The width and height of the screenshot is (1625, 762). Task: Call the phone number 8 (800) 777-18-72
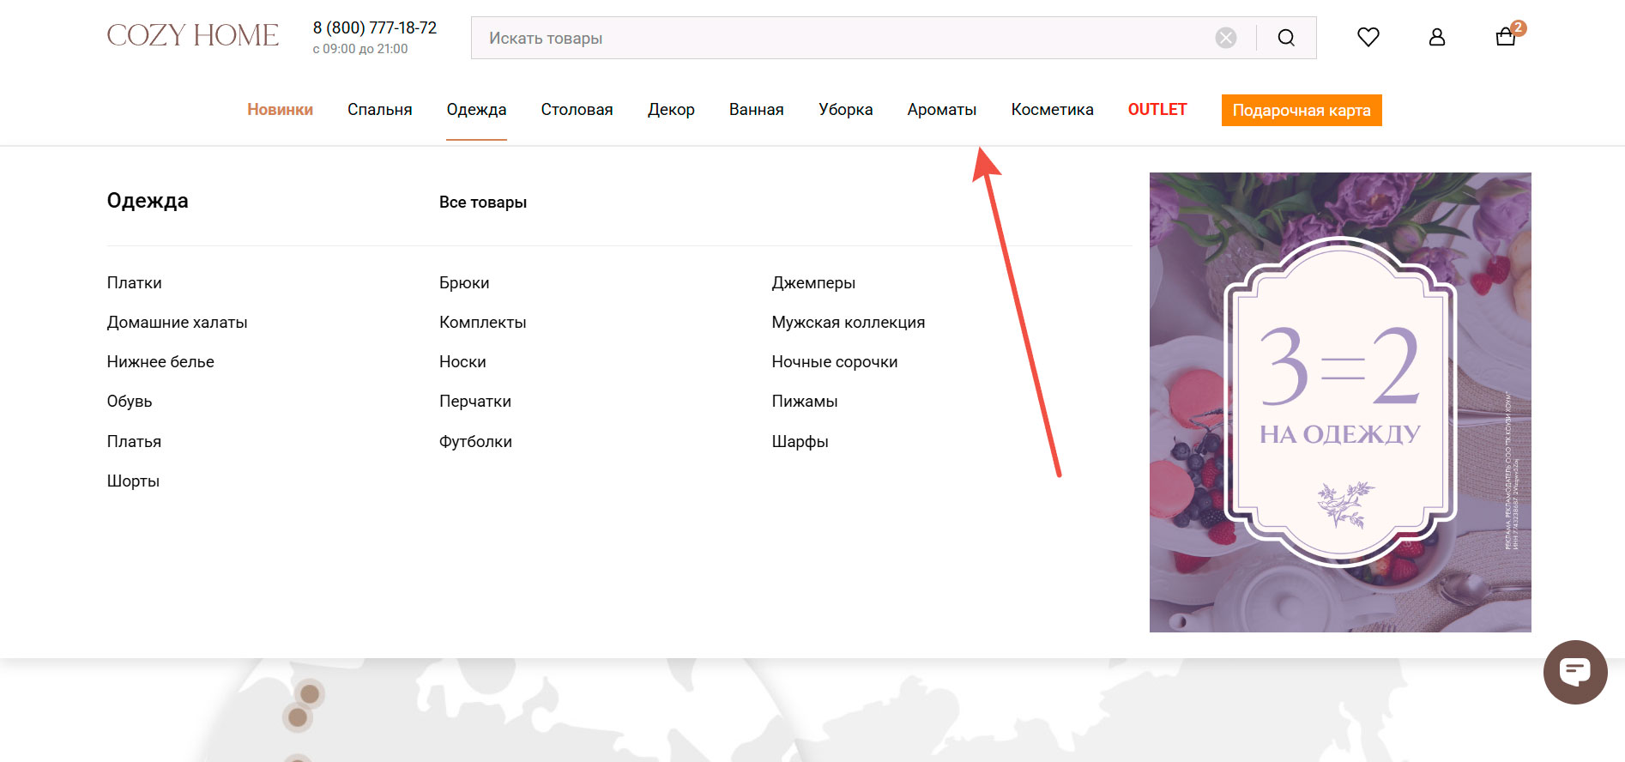(x=375, y=27)
